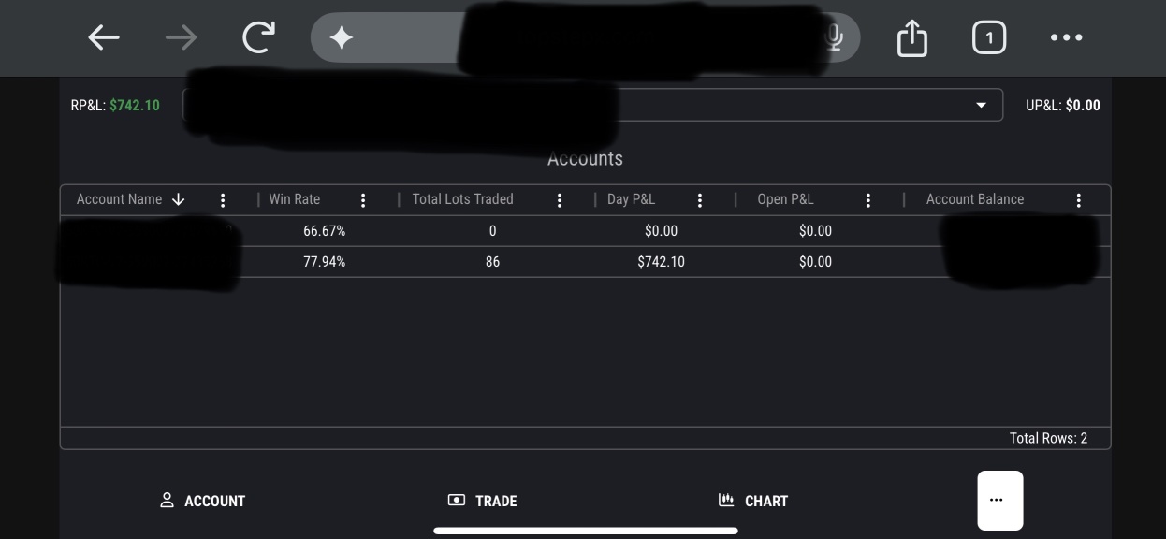Sort by Account Name column header
This screenshot has height=539, width=1166.
120,199
